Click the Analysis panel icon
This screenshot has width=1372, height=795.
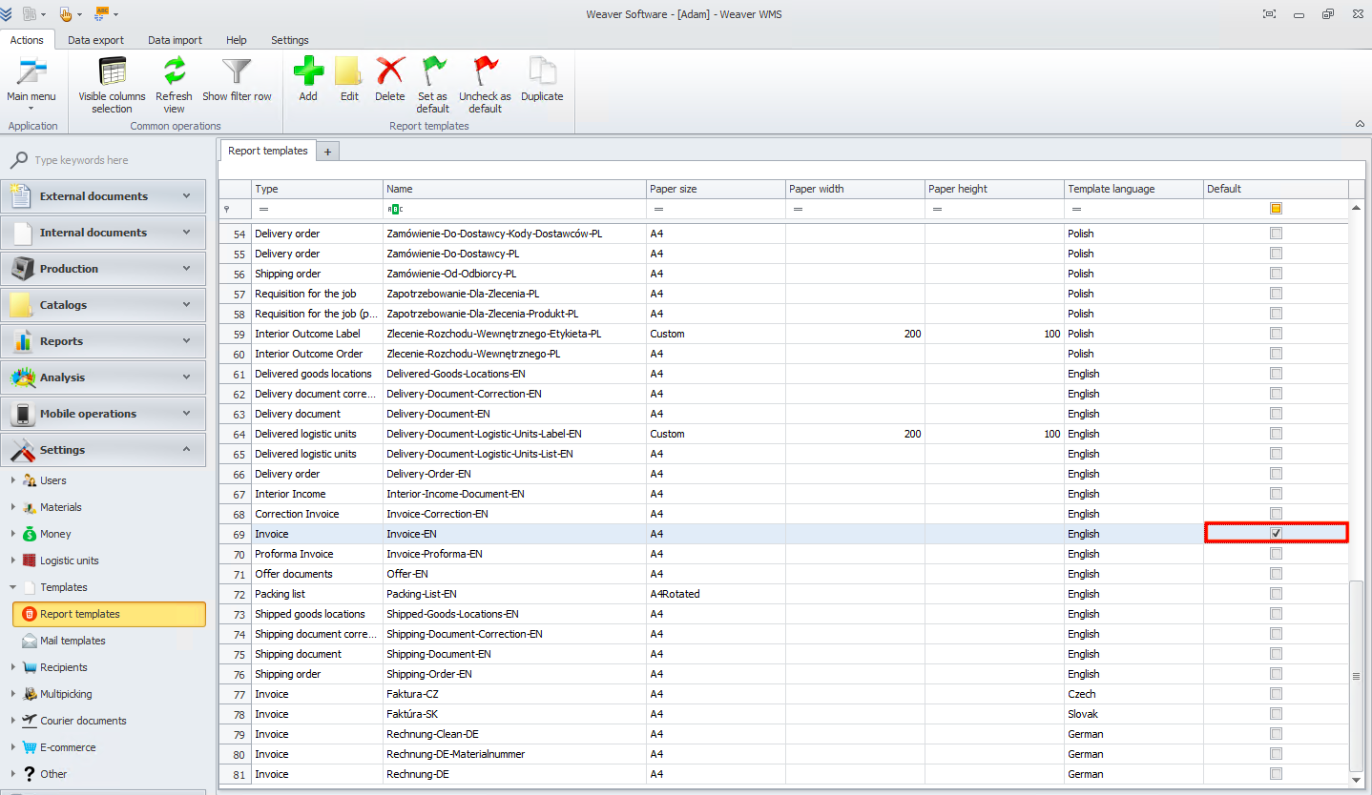click(21, 377)
